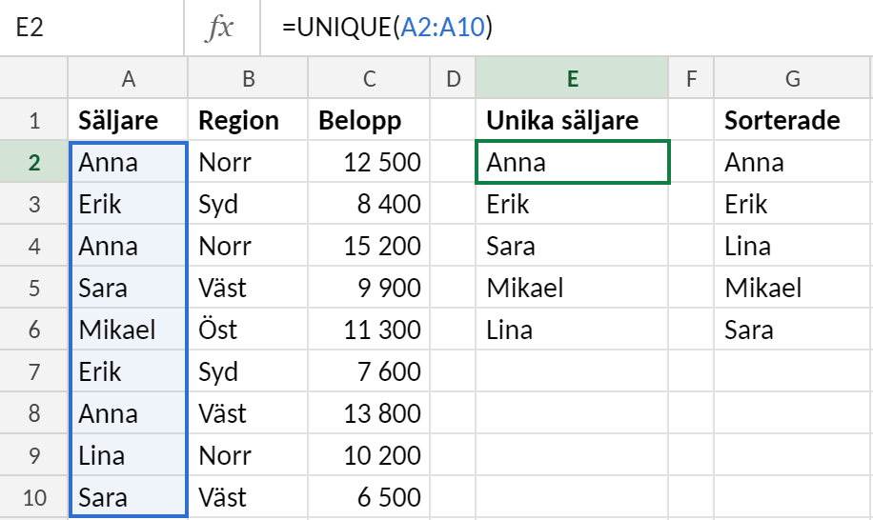
Task: Click the Region header cell
Action: click(x=249, y=120)
